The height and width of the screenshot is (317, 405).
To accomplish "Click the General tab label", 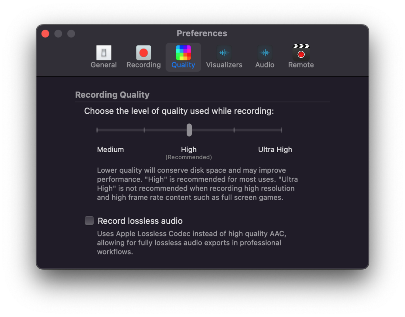I will click(x=104, y=65).
